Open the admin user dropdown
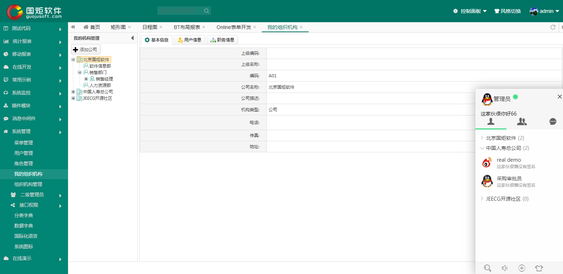 click(x=544, y=11)
